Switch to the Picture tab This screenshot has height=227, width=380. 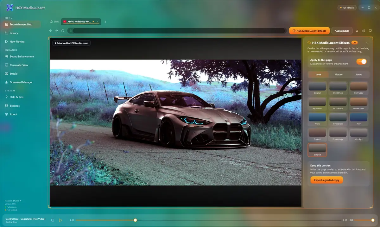pyautogui.click(x=339, y=74)
